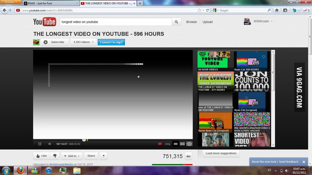
Task: Open the Add to dropdown
Action: tap(72, 156)
